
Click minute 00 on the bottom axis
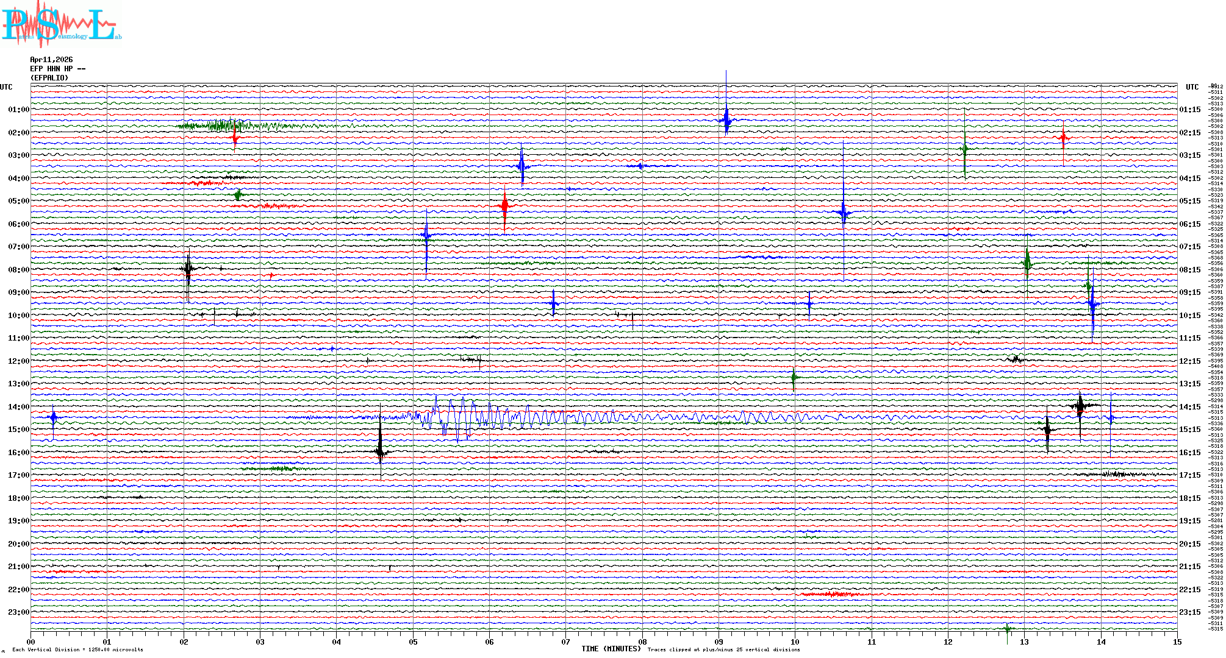(31, 642)
